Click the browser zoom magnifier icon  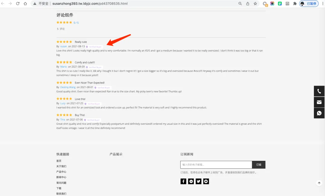click(240, 4)
